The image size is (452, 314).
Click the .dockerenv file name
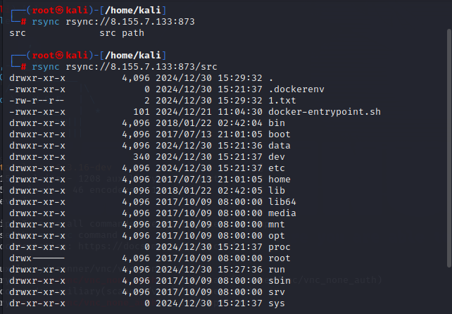[296, 89]
